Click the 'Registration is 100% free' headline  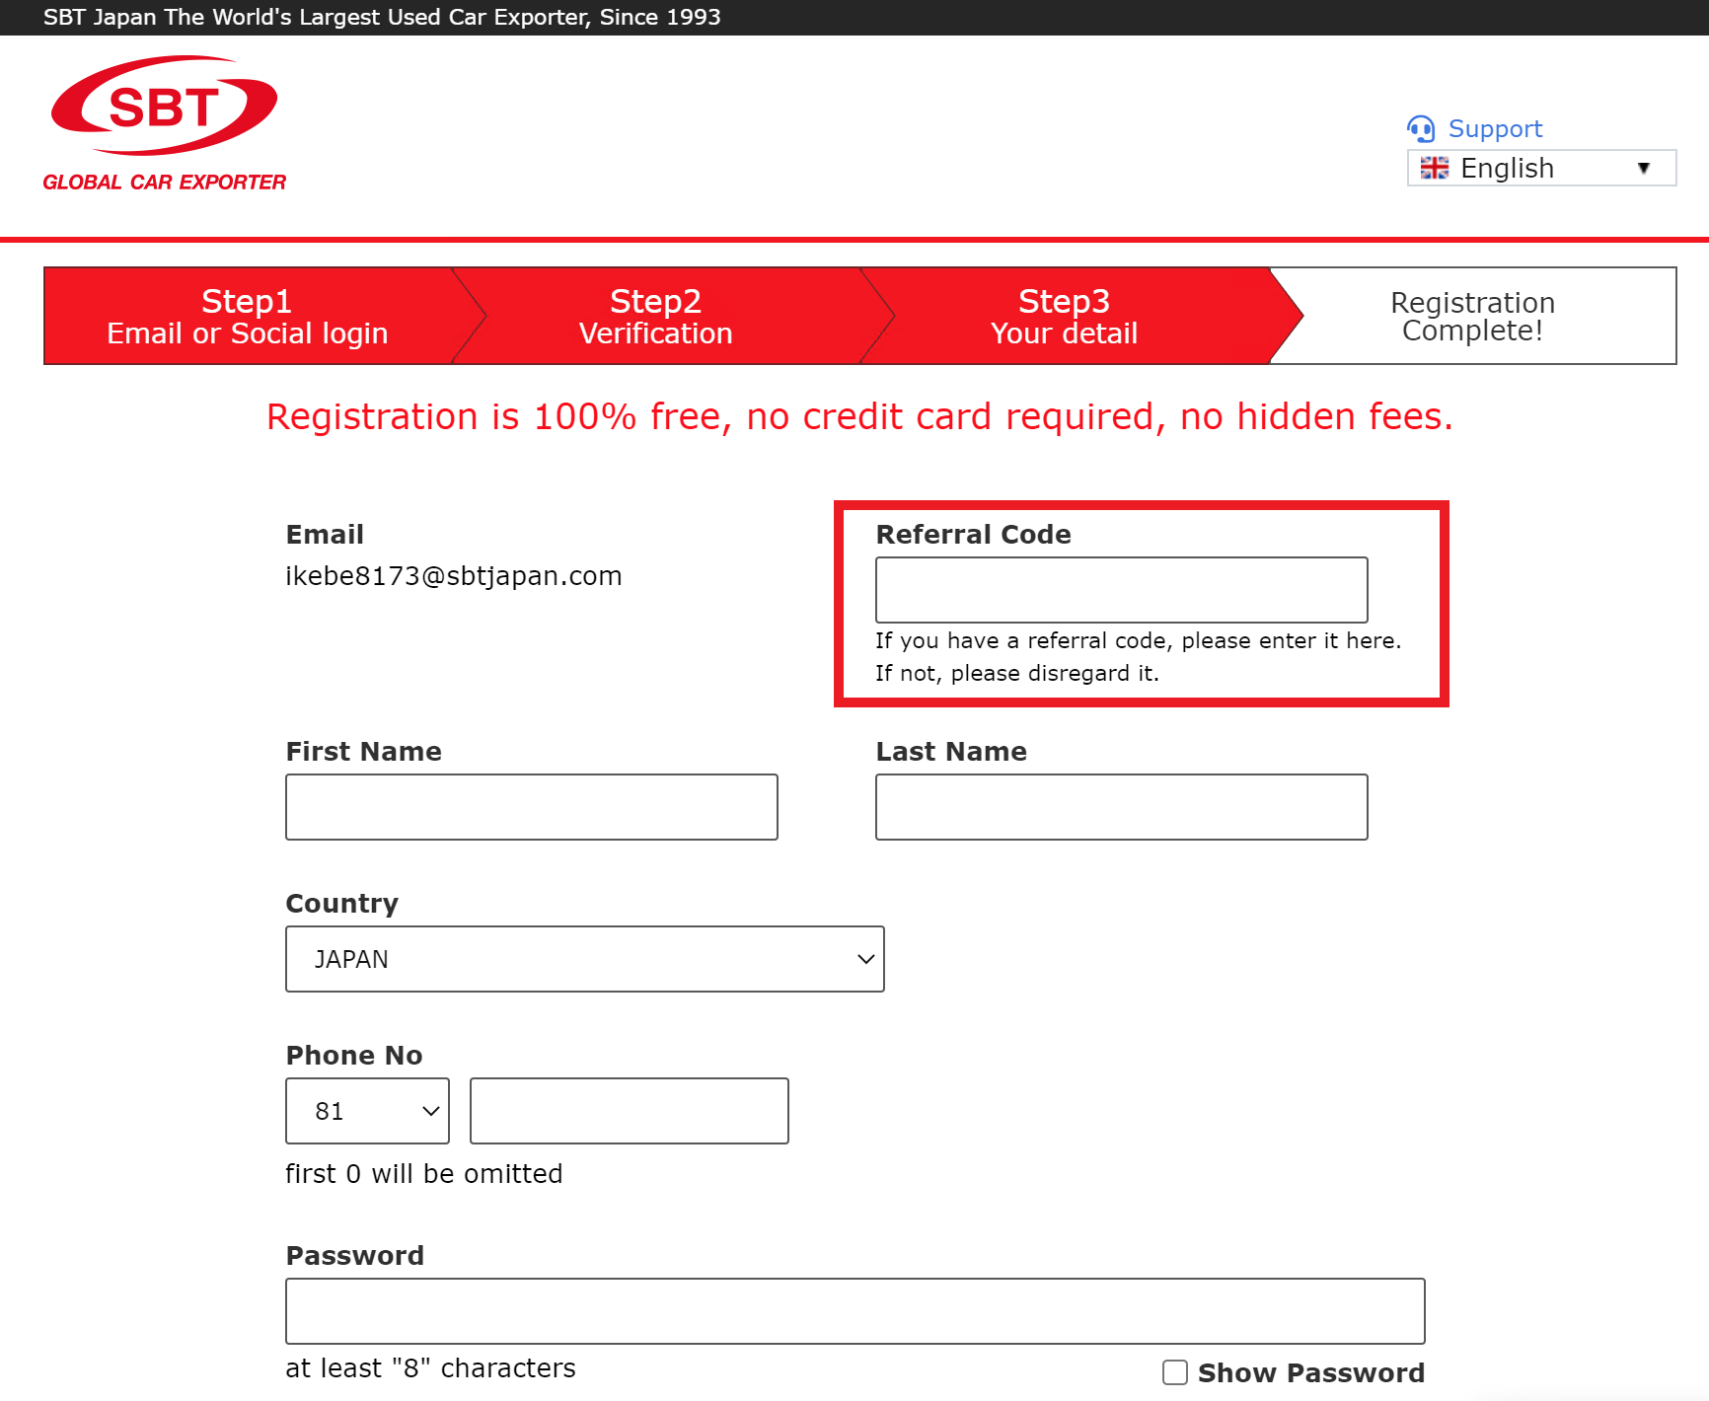(x=859, y=417)
